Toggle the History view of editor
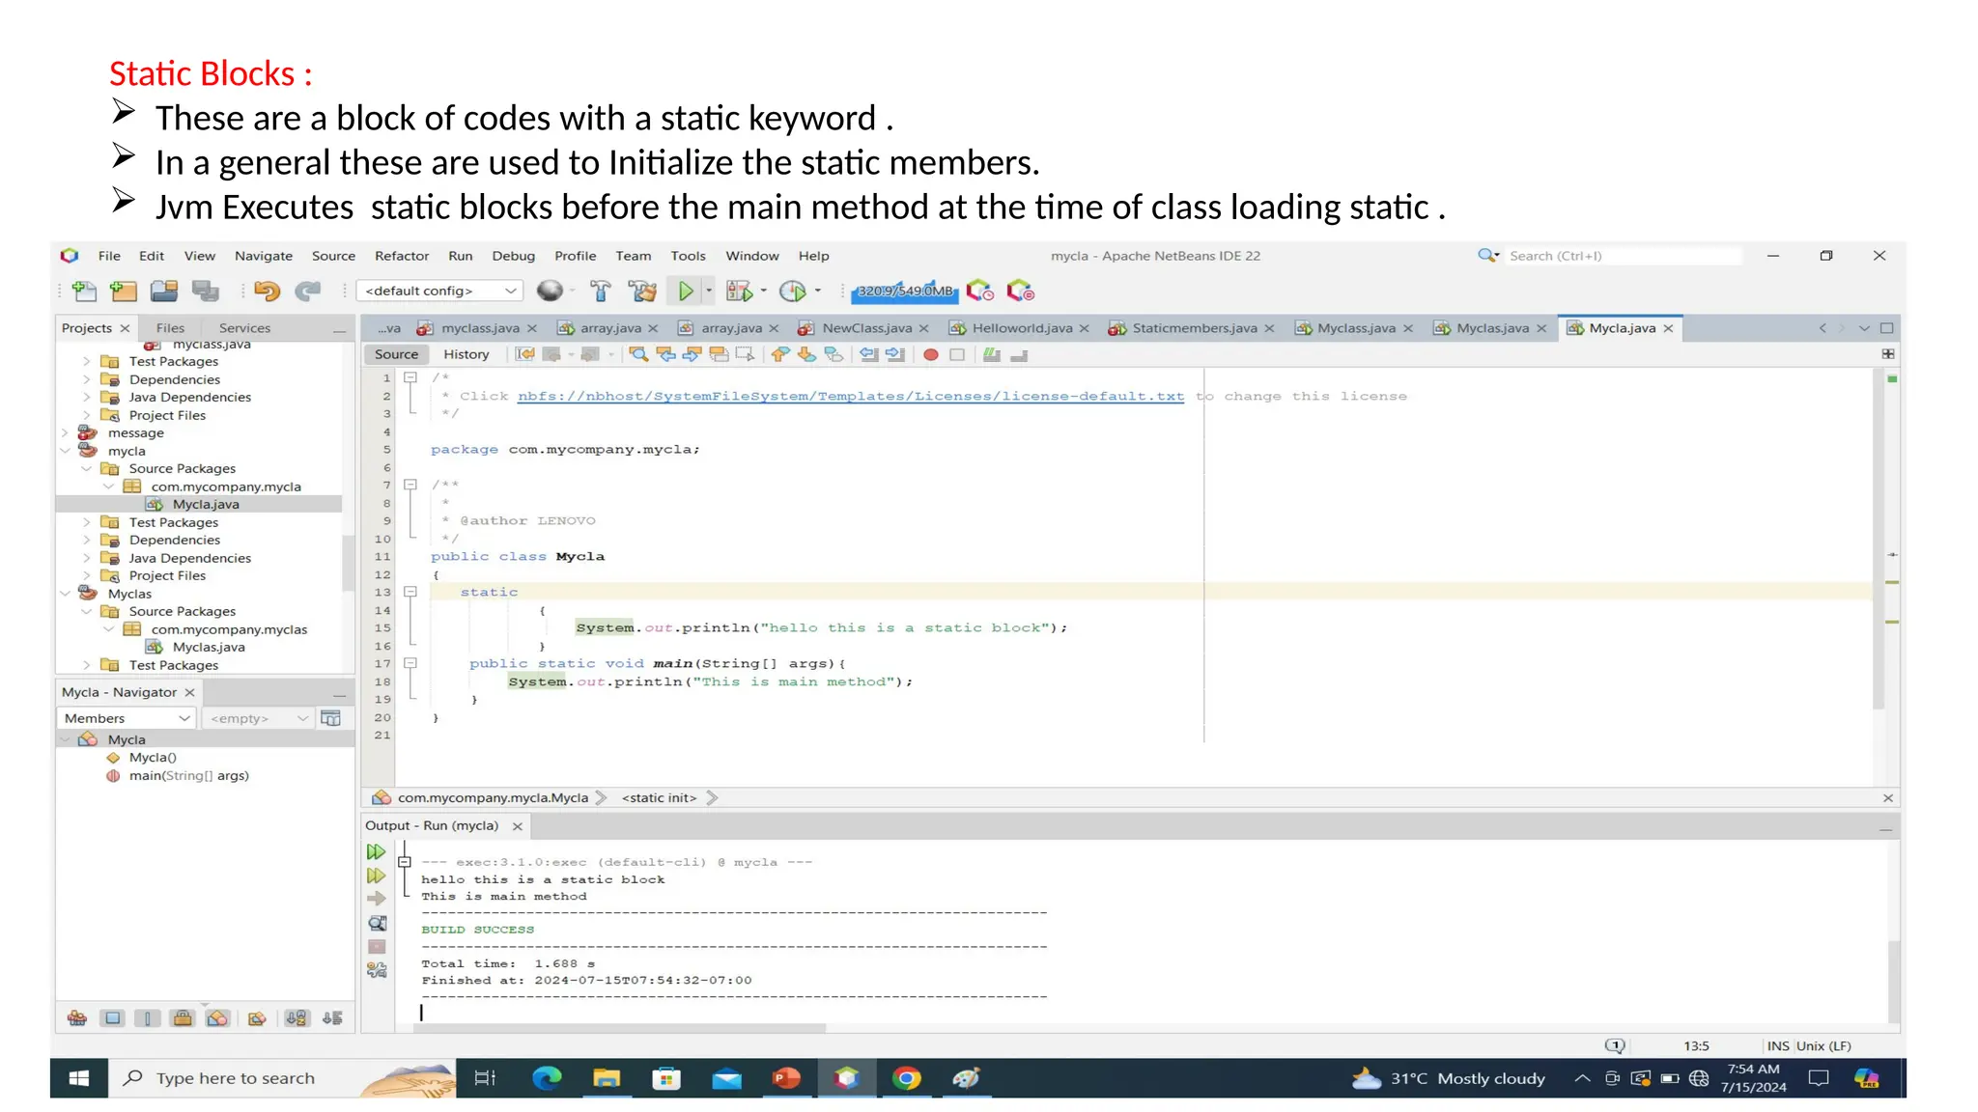 pos(466,354)
